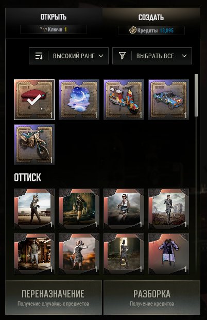Select the painted blue car skin ticket
The height and width of the screenshot is (320, 207).
tap(169, 99)
